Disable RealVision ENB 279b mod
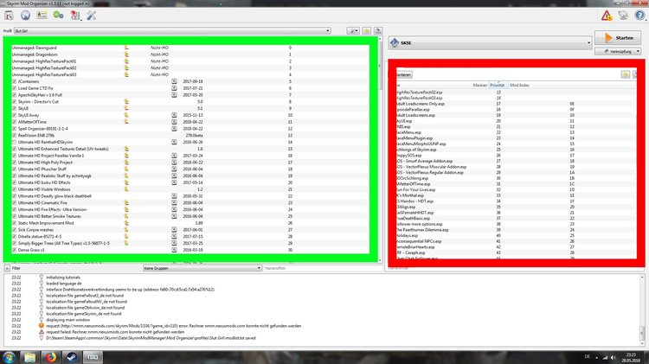Screen dimensions: 649x364 [x=15, y=135]
